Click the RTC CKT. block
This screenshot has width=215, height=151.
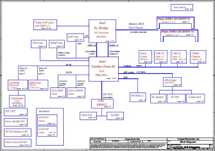click(16, 112)
